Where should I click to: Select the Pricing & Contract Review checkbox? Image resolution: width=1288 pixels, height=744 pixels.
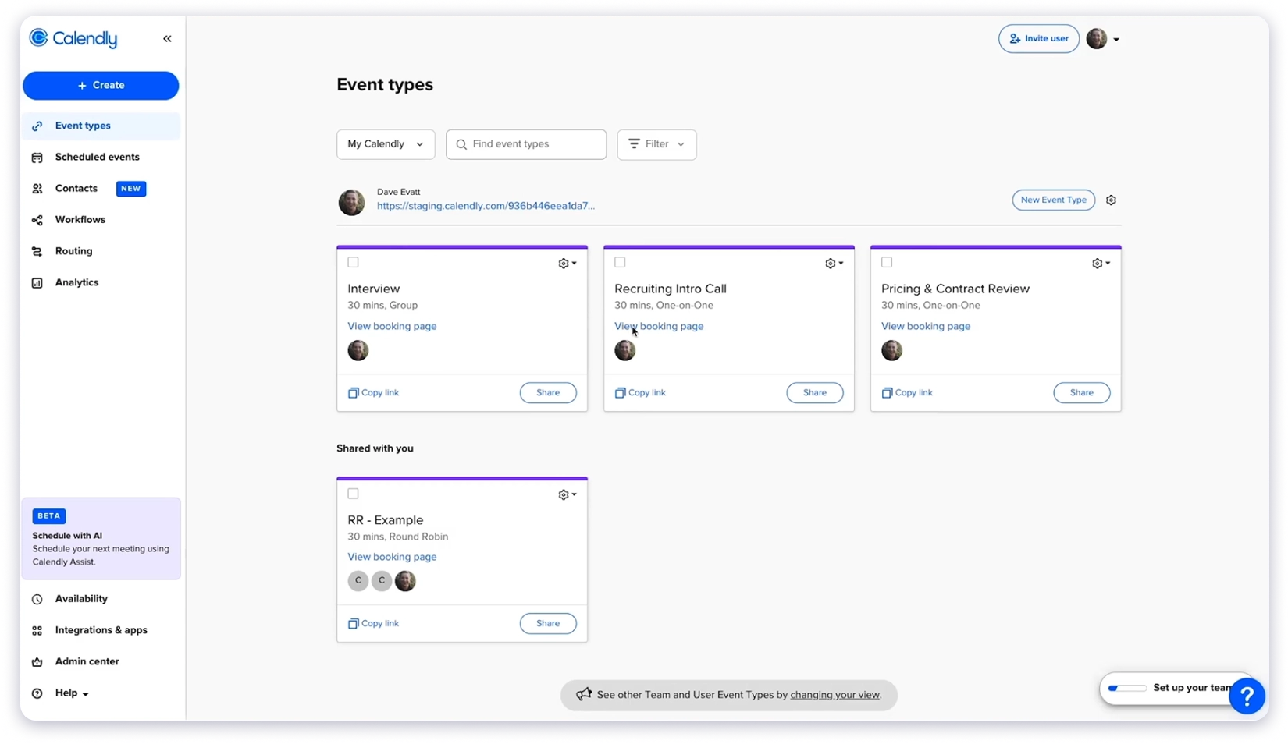pyautogui.click(x=887, y=263)
